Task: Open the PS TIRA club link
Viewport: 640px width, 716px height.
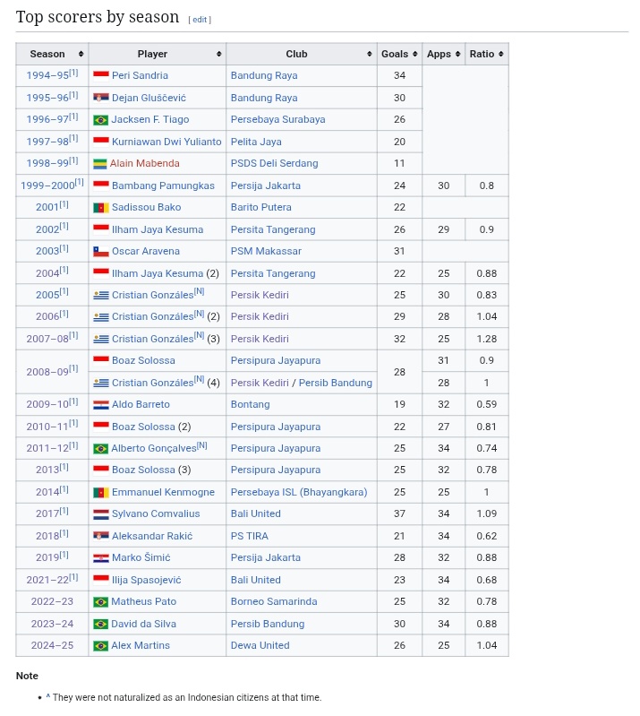Action: pos(249,536)
